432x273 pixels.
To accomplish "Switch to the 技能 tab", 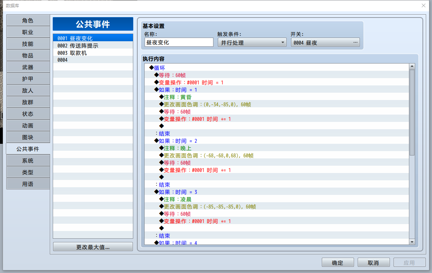I will coord(28,44).
